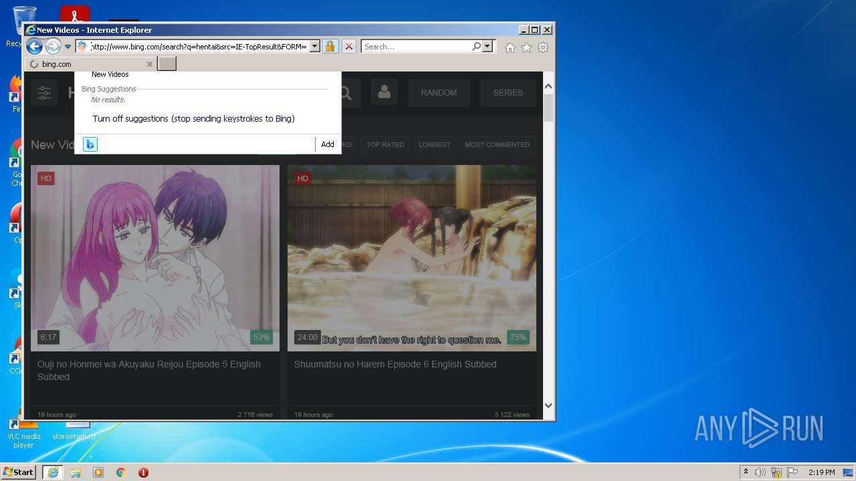Open the network tray icon
This screenshot has width=856, height=481.
[776, 472]
